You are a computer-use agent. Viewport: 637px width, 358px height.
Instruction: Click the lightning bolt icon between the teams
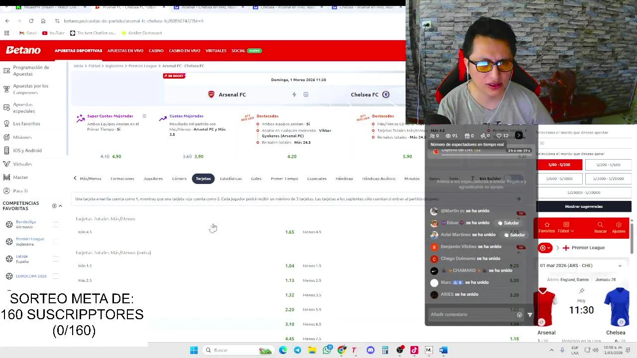pyautogui.click(x=294, y=94)
